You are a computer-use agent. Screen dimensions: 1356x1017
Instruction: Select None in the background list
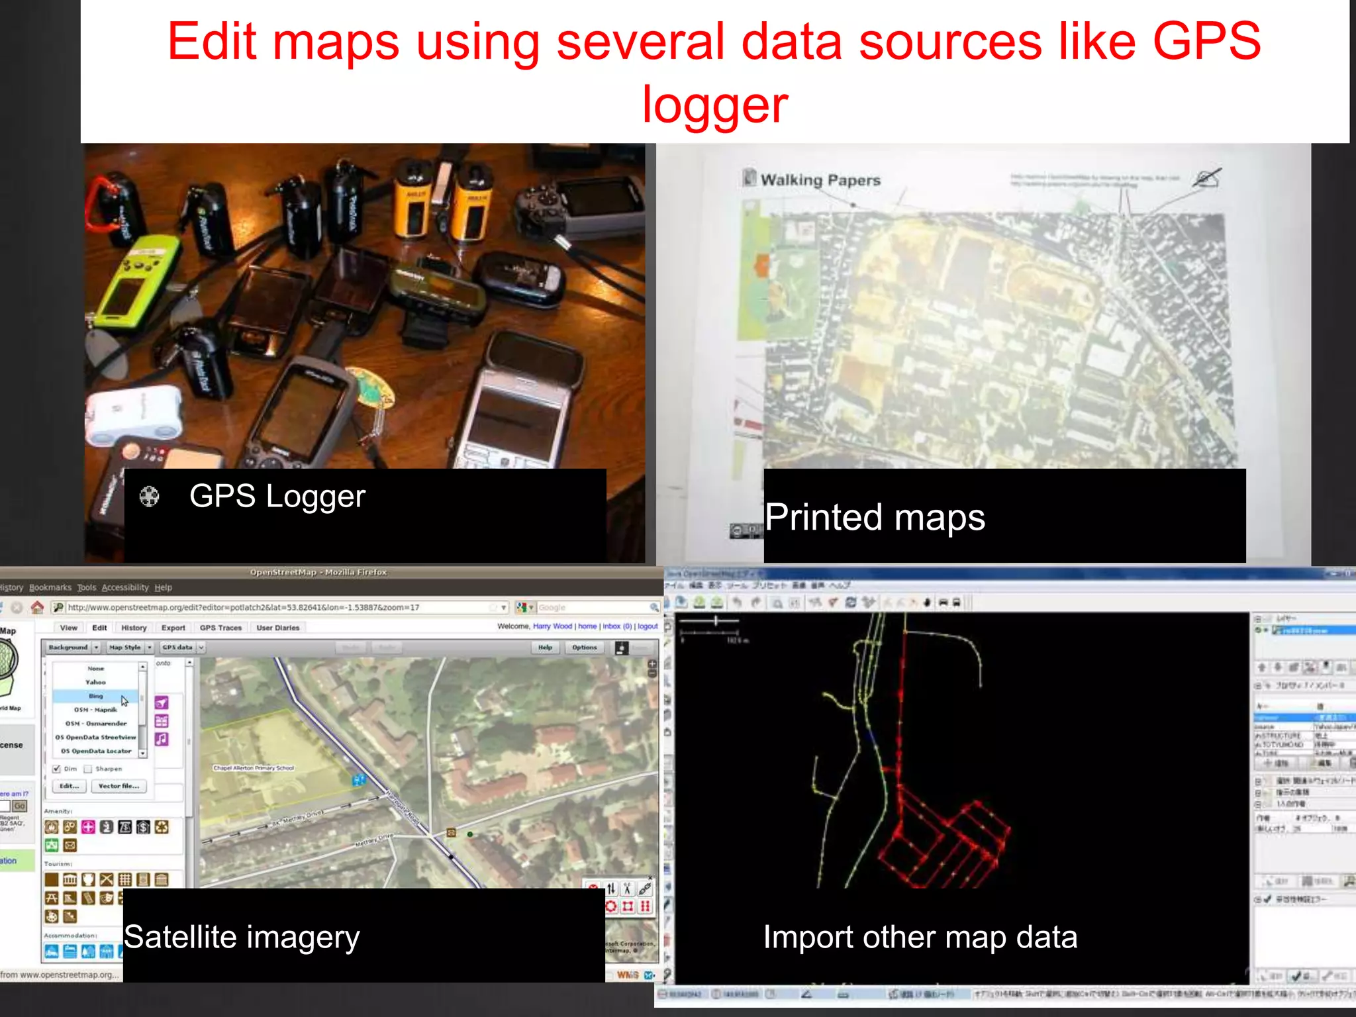[95, 669]
